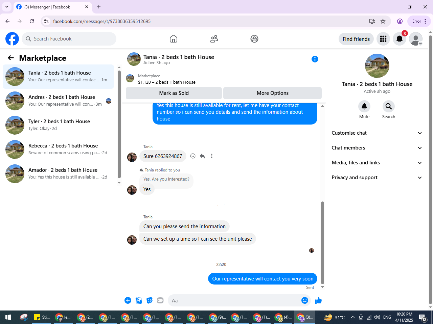This screenshot has width=433, height=324.
Task: Open Sticky Notes from the taskbar
Action: (42, 317)
